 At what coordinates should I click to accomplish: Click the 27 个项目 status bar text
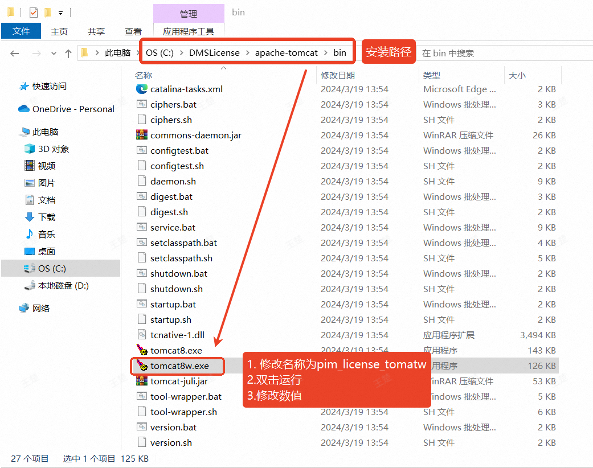pos(30,458)
